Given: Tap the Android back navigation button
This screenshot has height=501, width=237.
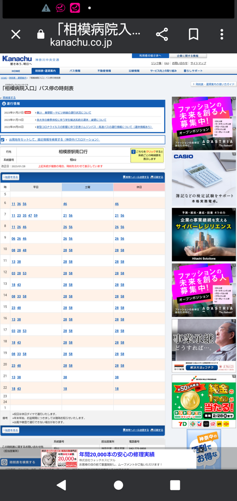Looking at the screenshot, I should (61, 485).
